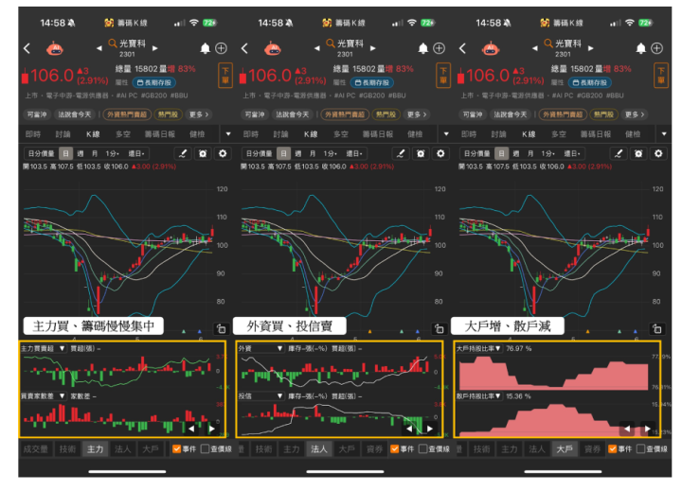Switch to 月 period in 外資買 screen
682x491 pixels.
[x=313, y=153]
